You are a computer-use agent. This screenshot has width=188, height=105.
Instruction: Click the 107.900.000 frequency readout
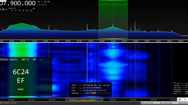coord(18,3)
